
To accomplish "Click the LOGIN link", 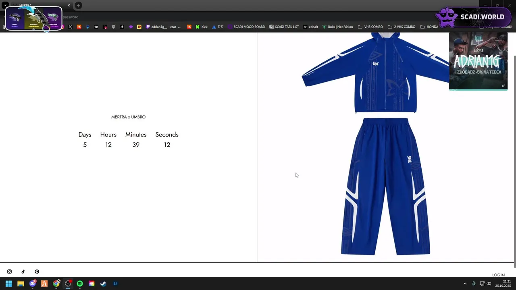I will tap(498, 275).
